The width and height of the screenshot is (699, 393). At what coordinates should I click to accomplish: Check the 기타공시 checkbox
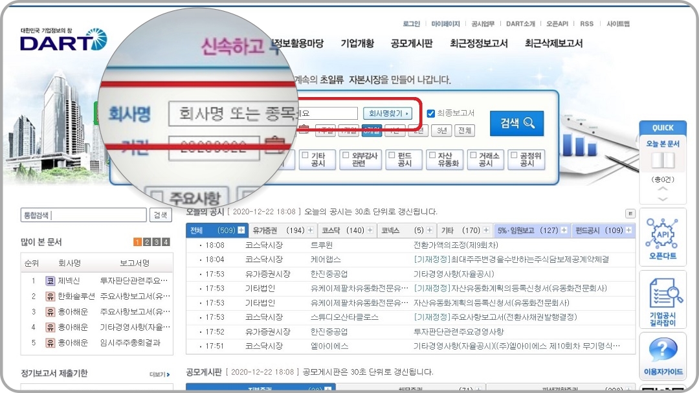(x=305, y=155)
